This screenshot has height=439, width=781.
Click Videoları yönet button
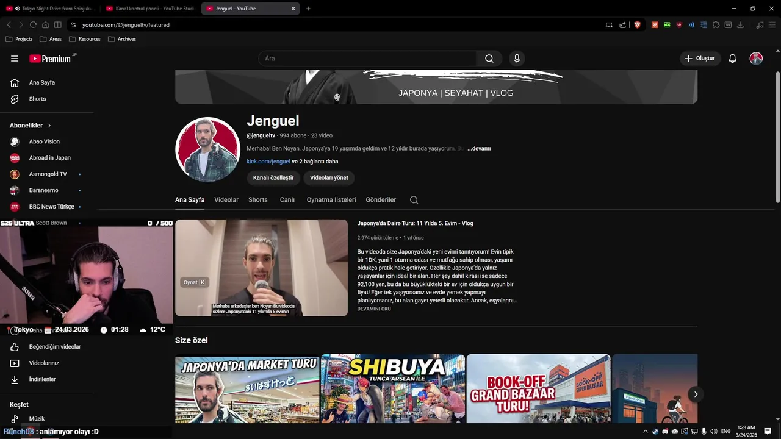coord(329,178)
